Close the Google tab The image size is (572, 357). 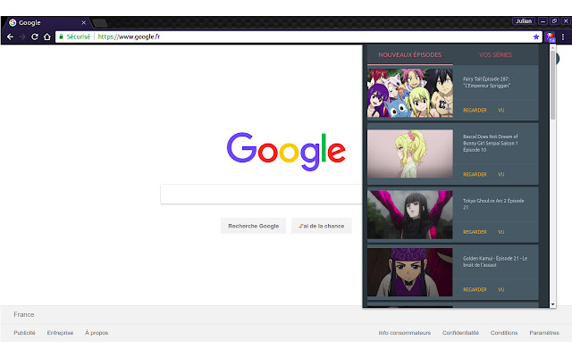[x=83, y=22]
